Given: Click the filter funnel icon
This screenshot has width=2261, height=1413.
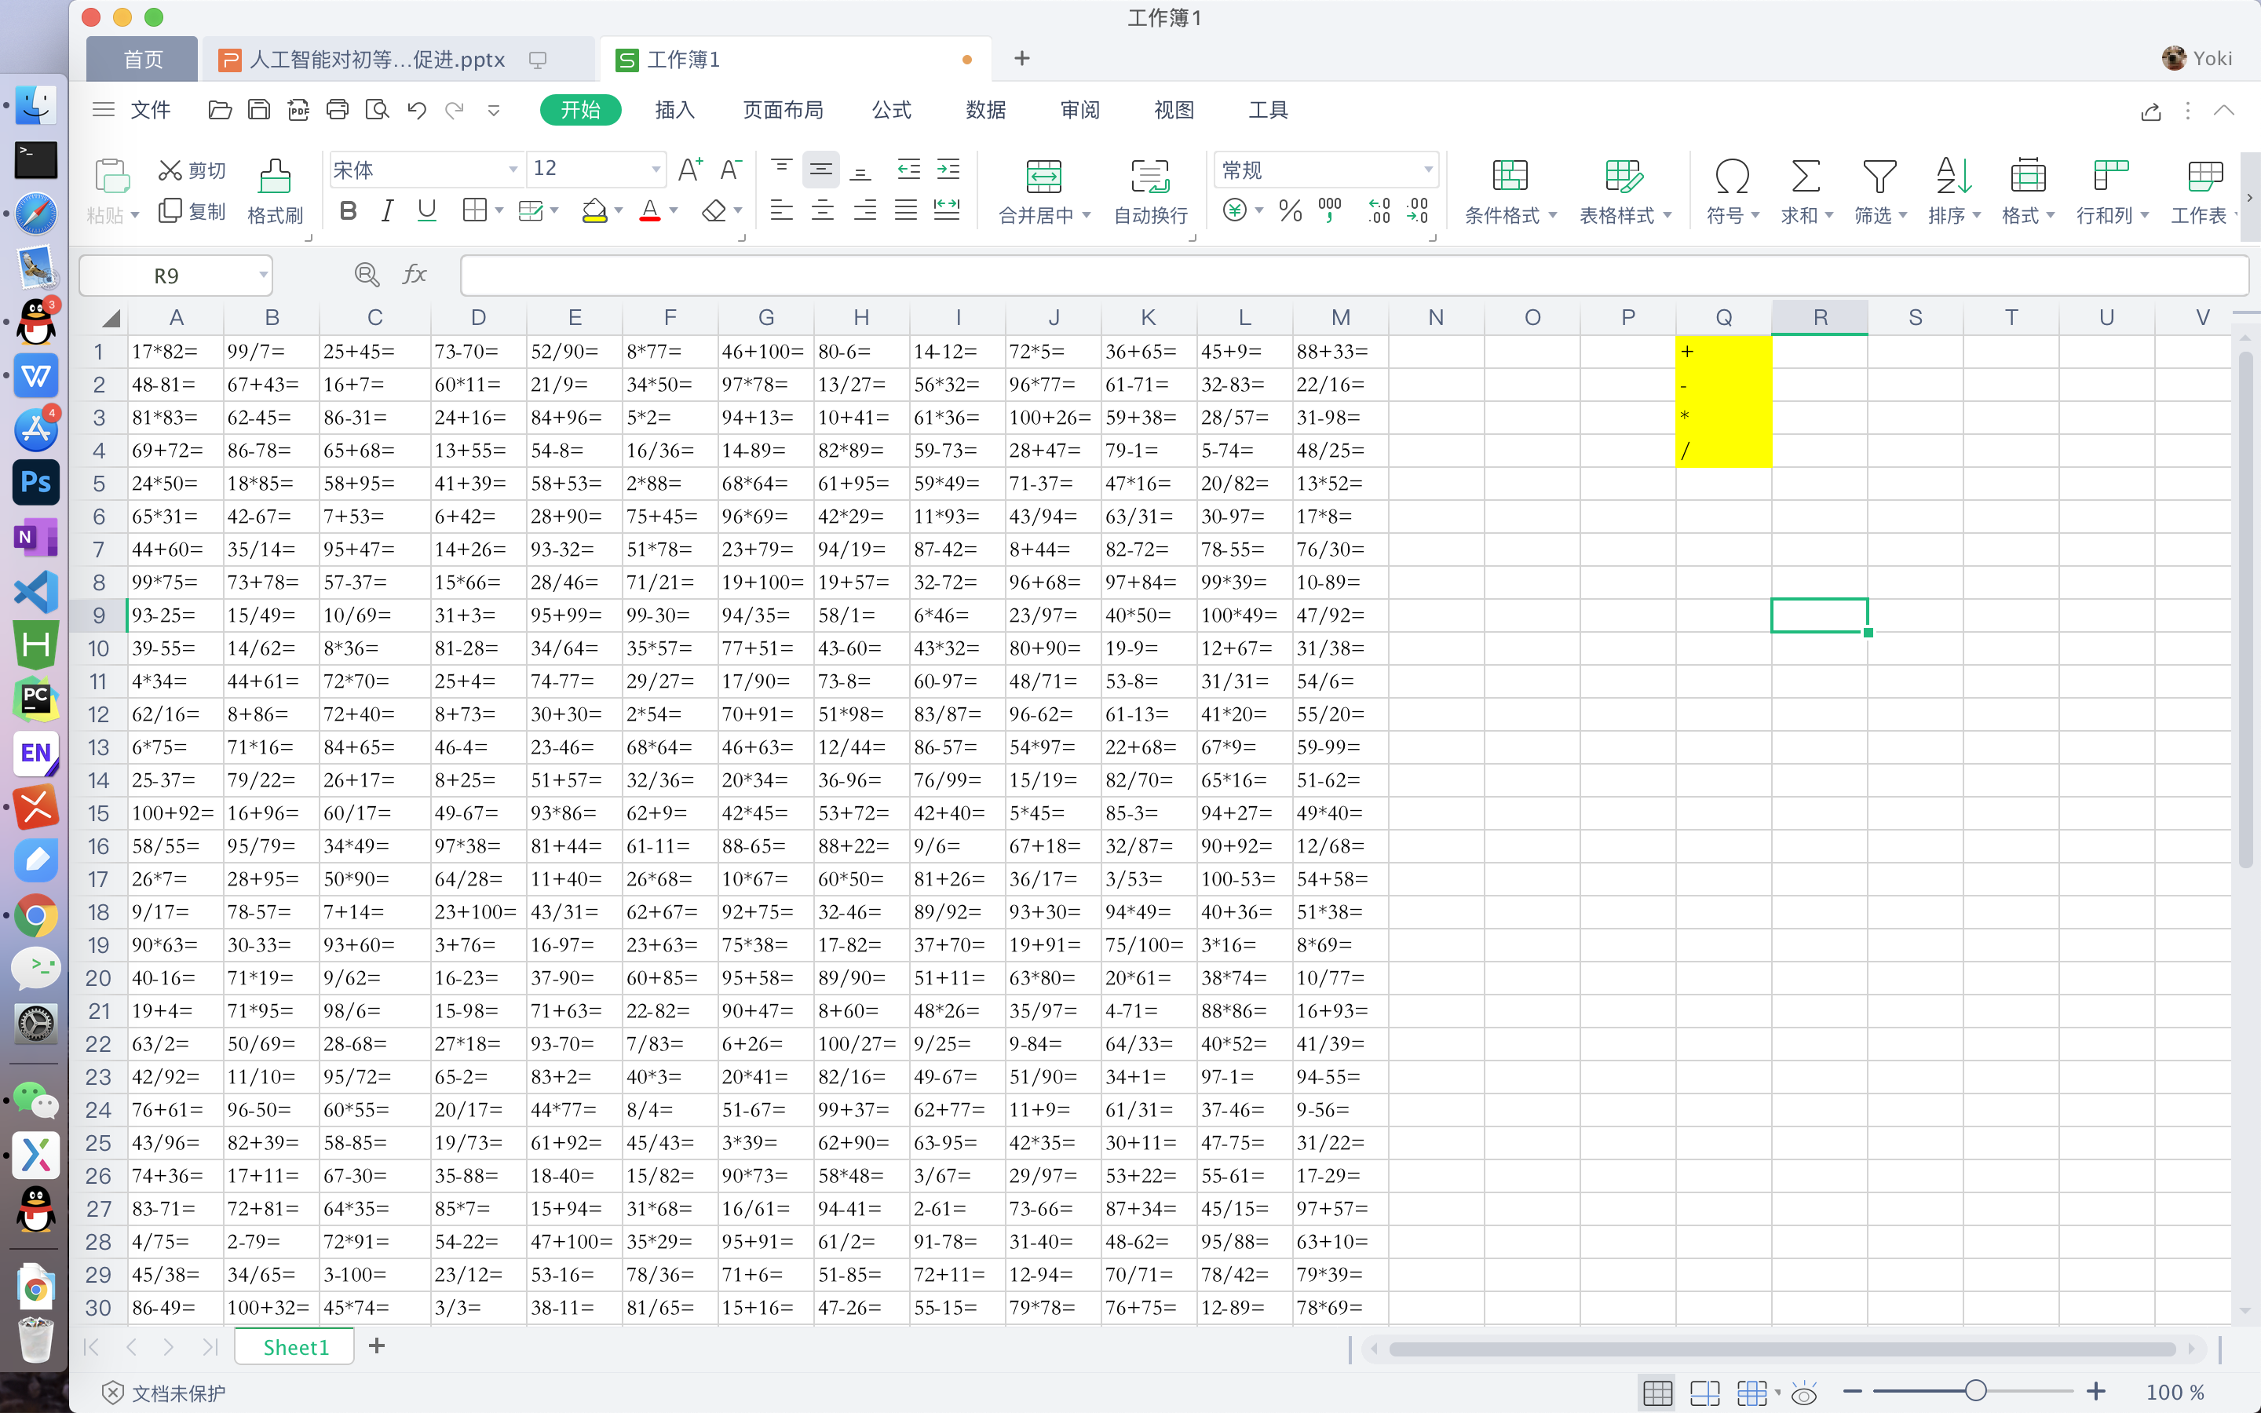Looking at the screenshot, I should [1879, 176].
